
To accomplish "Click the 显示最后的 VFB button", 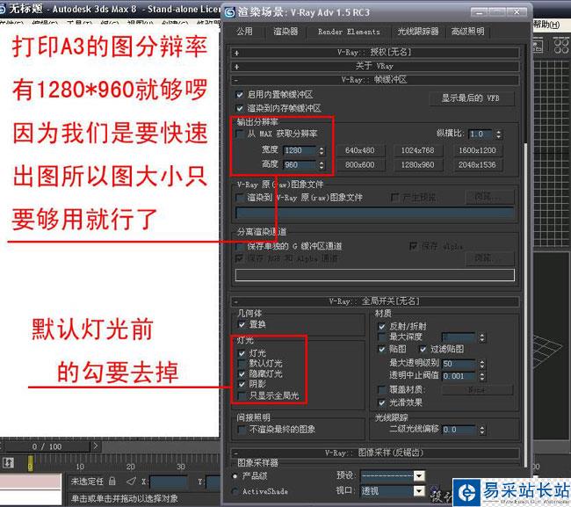I will point(471,98).
